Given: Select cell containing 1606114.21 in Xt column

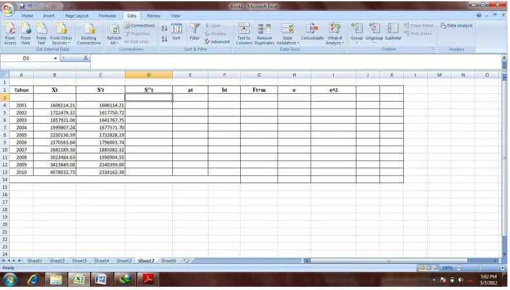Looking at the screenshot, I should 54,105.
